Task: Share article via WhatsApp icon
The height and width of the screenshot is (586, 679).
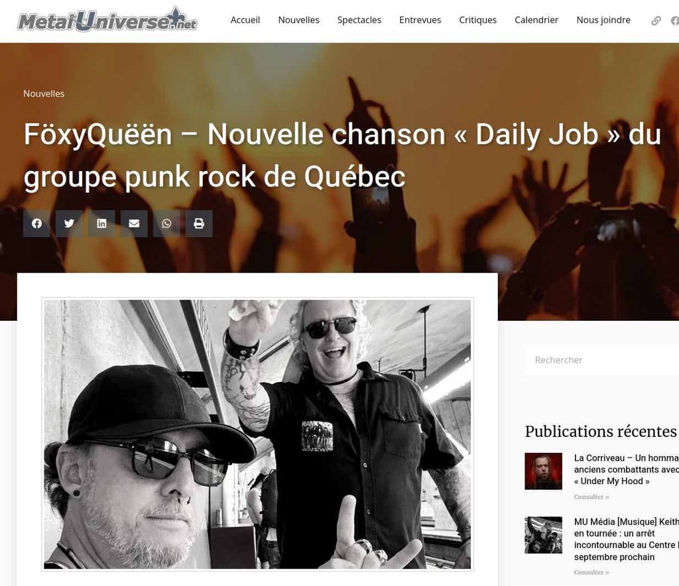Action: point(166,224)
